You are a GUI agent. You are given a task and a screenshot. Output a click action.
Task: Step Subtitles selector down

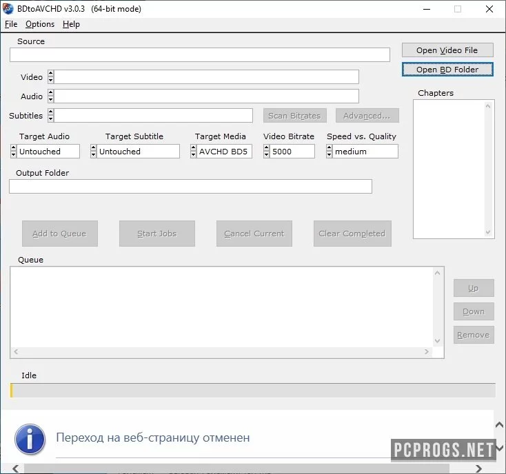pyautogui.click(x=50, y=119)
